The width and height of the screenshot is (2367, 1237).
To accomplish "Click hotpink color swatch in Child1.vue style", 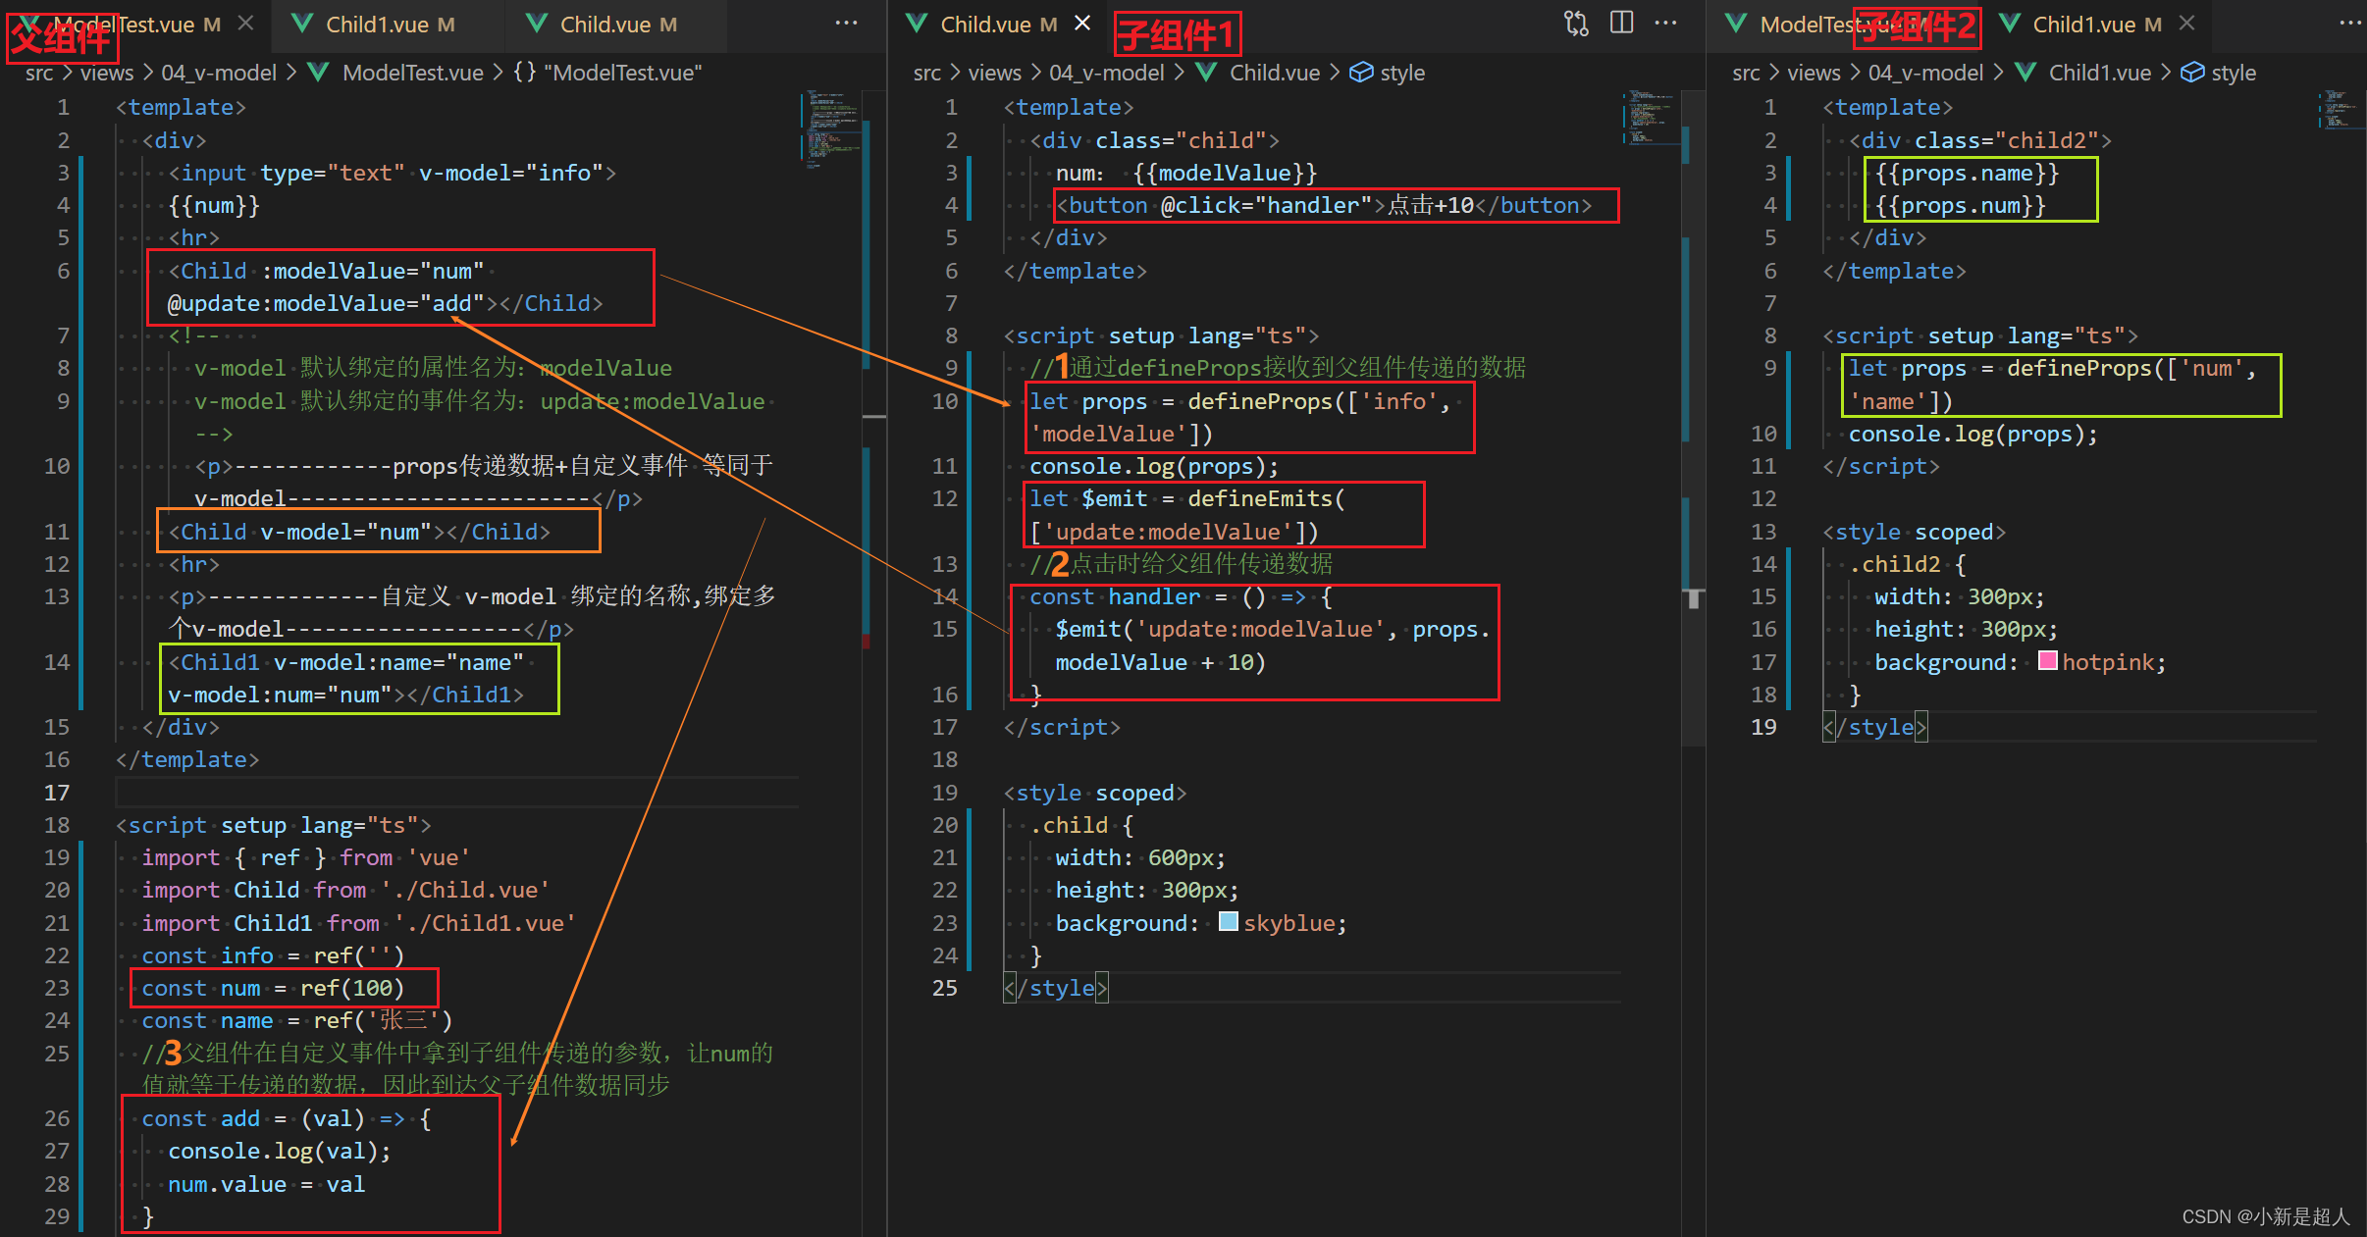I will (x=2047, y=661).
